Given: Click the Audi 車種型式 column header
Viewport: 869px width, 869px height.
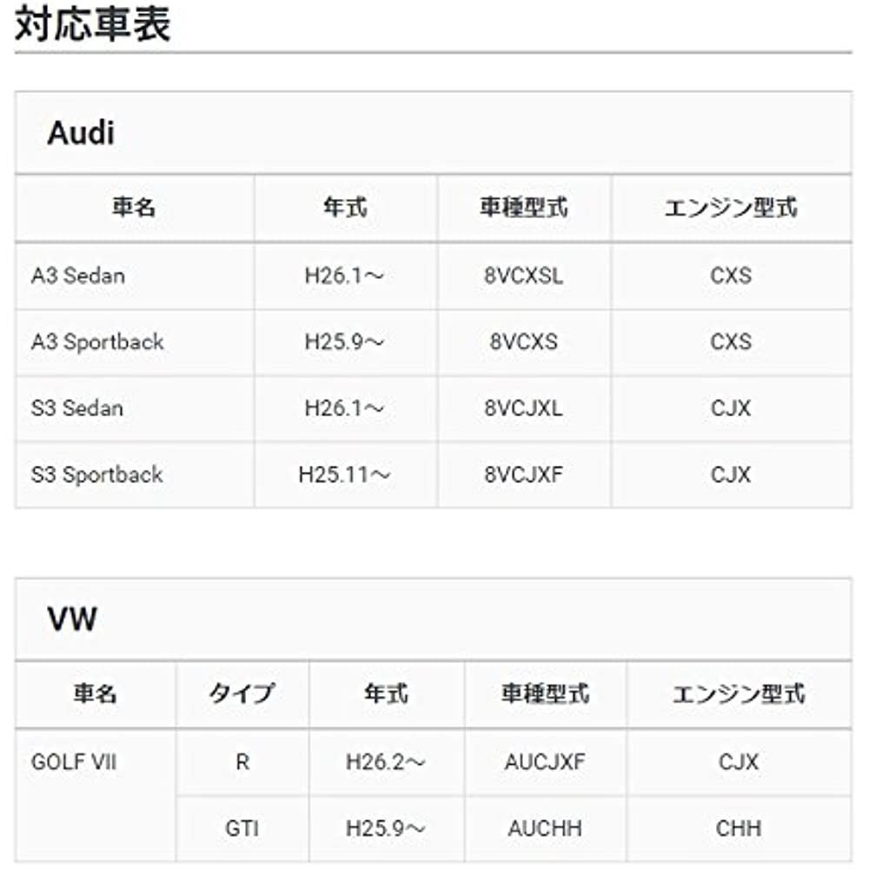Looking at the screenshot, I should click(524, 208).
